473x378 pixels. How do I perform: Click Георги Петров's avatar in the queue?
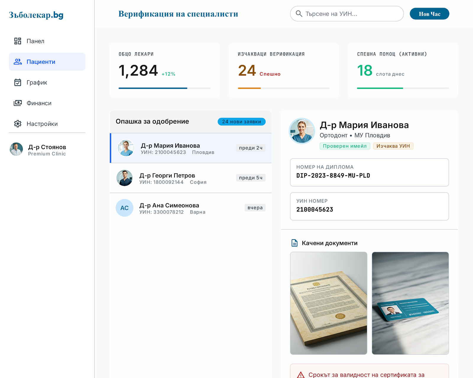coord(124,178)
